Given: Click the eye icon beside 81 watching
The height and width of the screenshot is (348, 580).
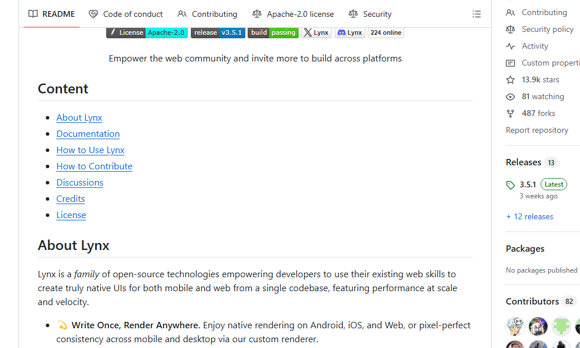Looking at the screenshot, I should tap(510, 97).
